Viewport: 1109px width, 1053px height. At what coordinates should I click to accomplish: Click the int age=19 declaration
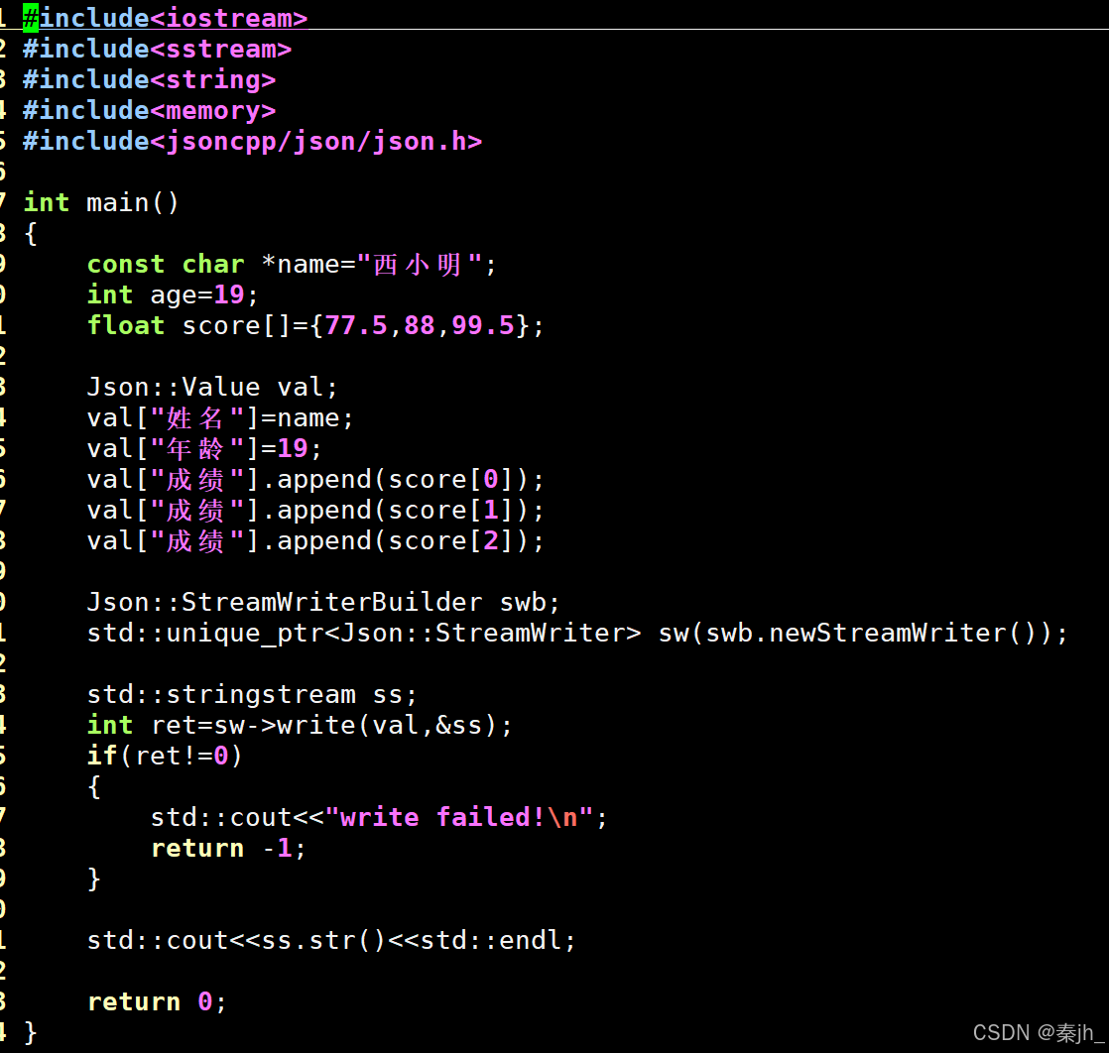click(x=173, y=294)
